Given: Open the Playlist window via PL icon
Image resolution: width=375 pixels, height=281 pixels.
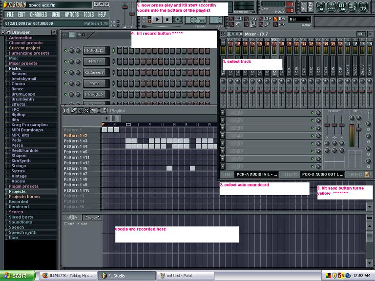Looking at the screenshot, I should point(321,6).
